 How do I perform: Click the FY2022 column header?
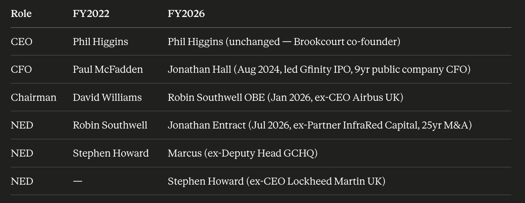(x=91, y=14)
